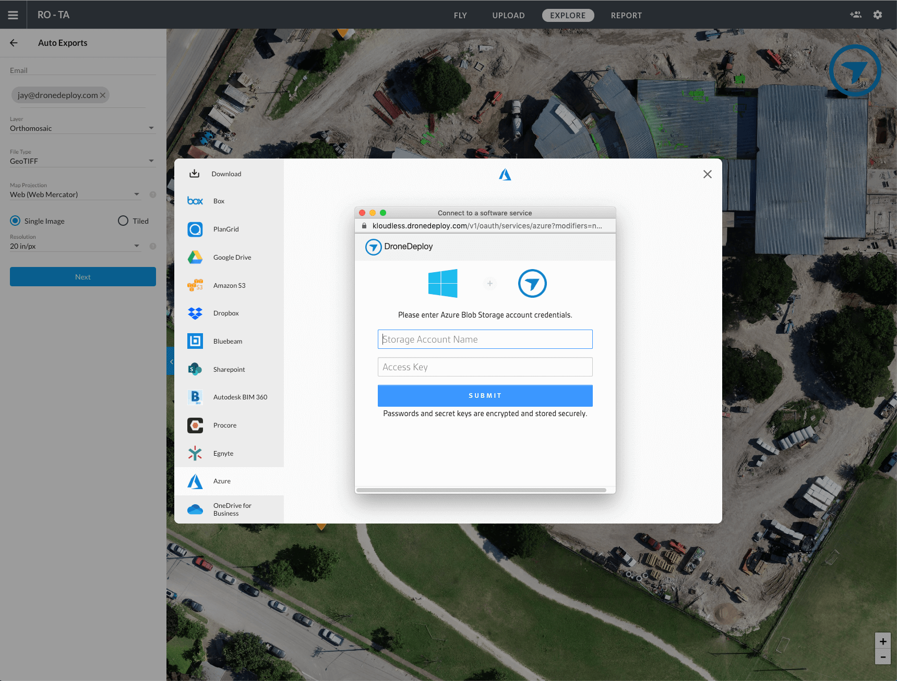897x681 pixels.
Task: Remove jay@dronedeploy.com email chip
Action: tap(103, 95)
